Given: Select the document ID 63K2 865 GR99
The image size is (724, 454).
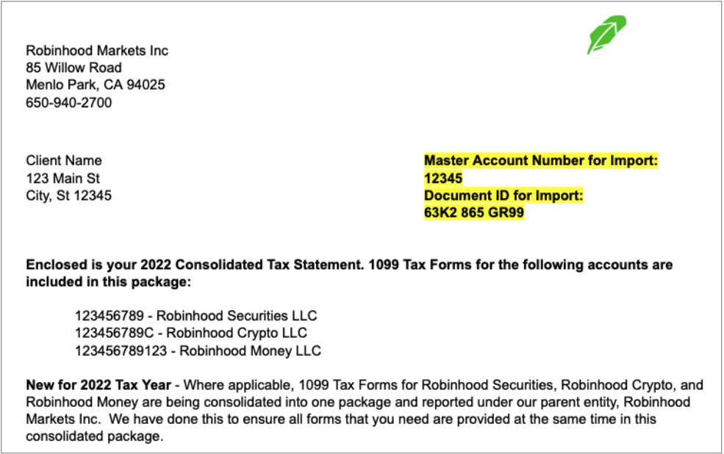Looking at the screenshot, I should tap(474, 214).
